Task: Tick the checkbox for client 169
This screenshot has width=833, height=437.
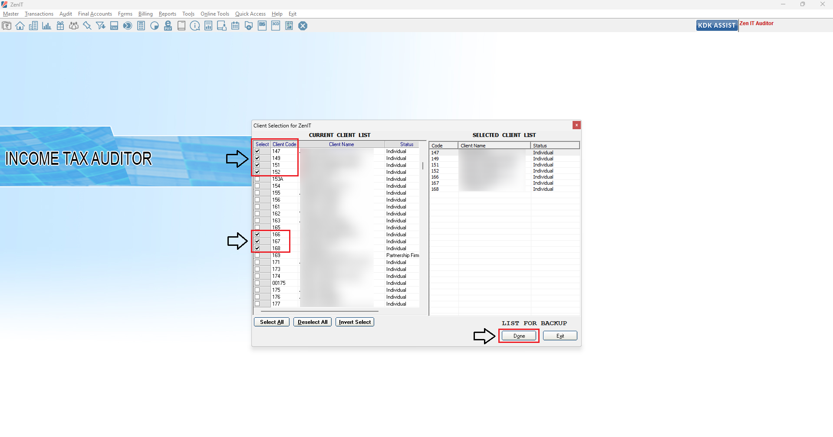Action: (x=257, y=255)
